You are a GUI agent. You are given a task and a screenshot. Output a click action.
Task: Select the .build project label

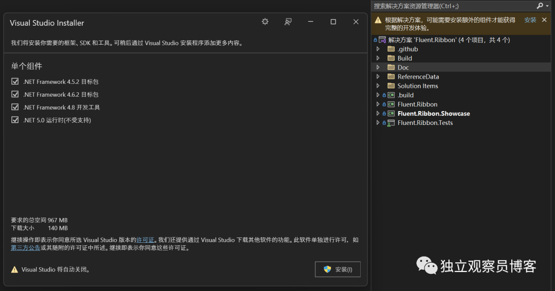point(405,95)
